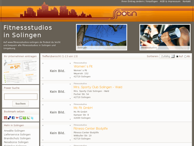Bookmark page with Technorati icon
Image resolution: width=194 pixels, height=146 pixels.
coord(25,118)
